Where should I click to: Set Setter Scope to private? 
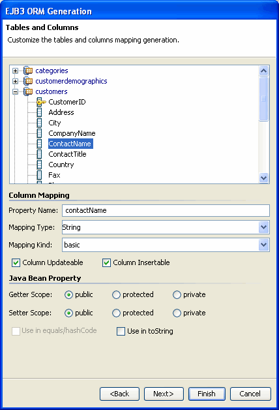[x=177, y=313]
